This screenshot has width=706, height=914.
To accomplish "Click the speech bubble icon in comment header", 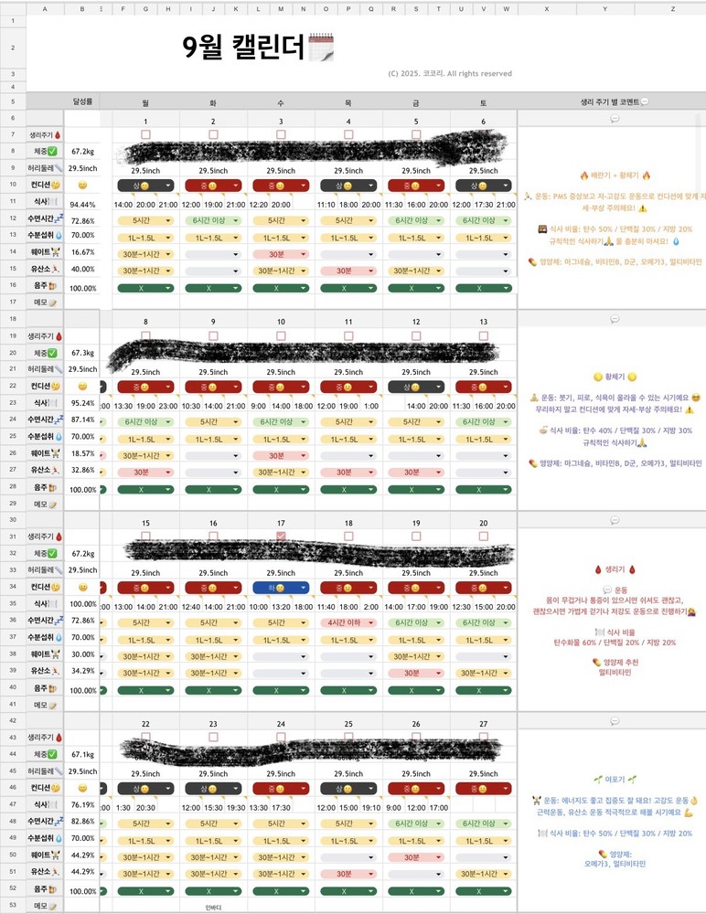I will [x=645, y=101].
